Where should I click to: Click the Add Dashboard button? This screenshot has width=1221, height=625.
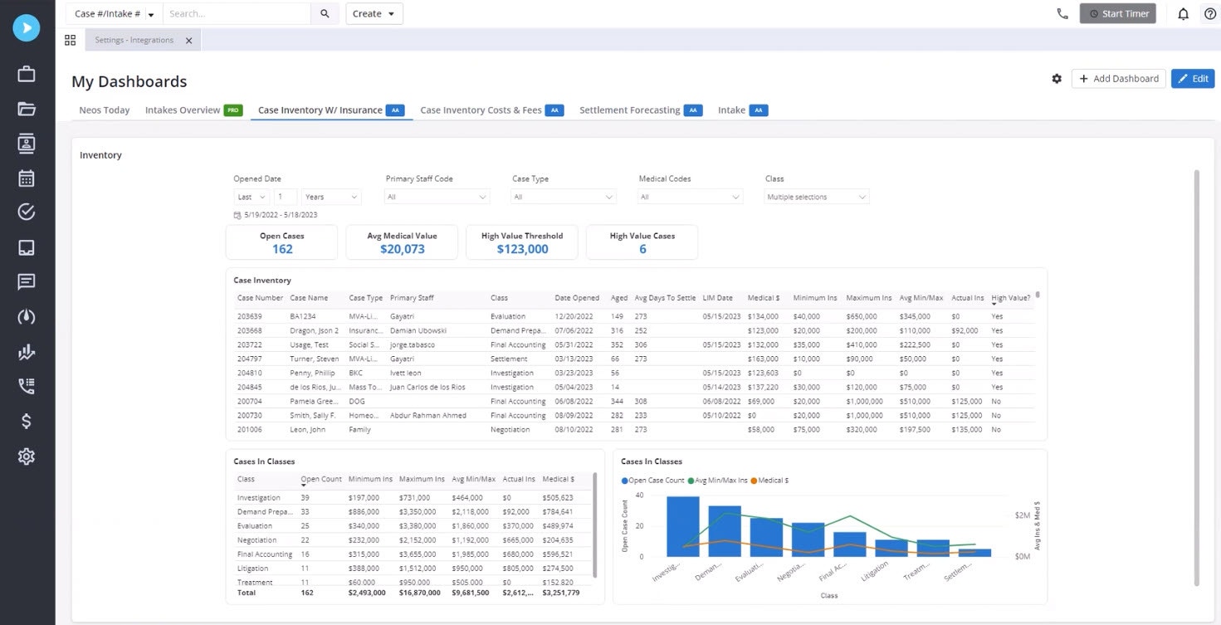point(1118,79)
